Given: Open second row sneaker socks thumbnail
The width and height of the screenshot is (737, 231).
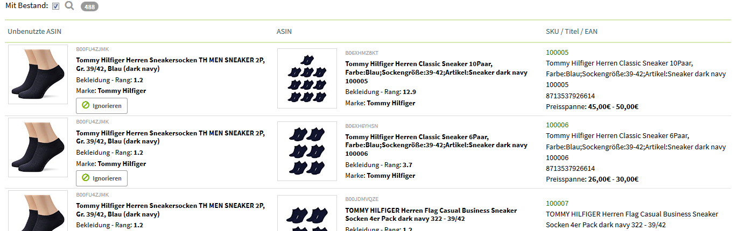Looking at the screenshot, I should pos(38,148).
